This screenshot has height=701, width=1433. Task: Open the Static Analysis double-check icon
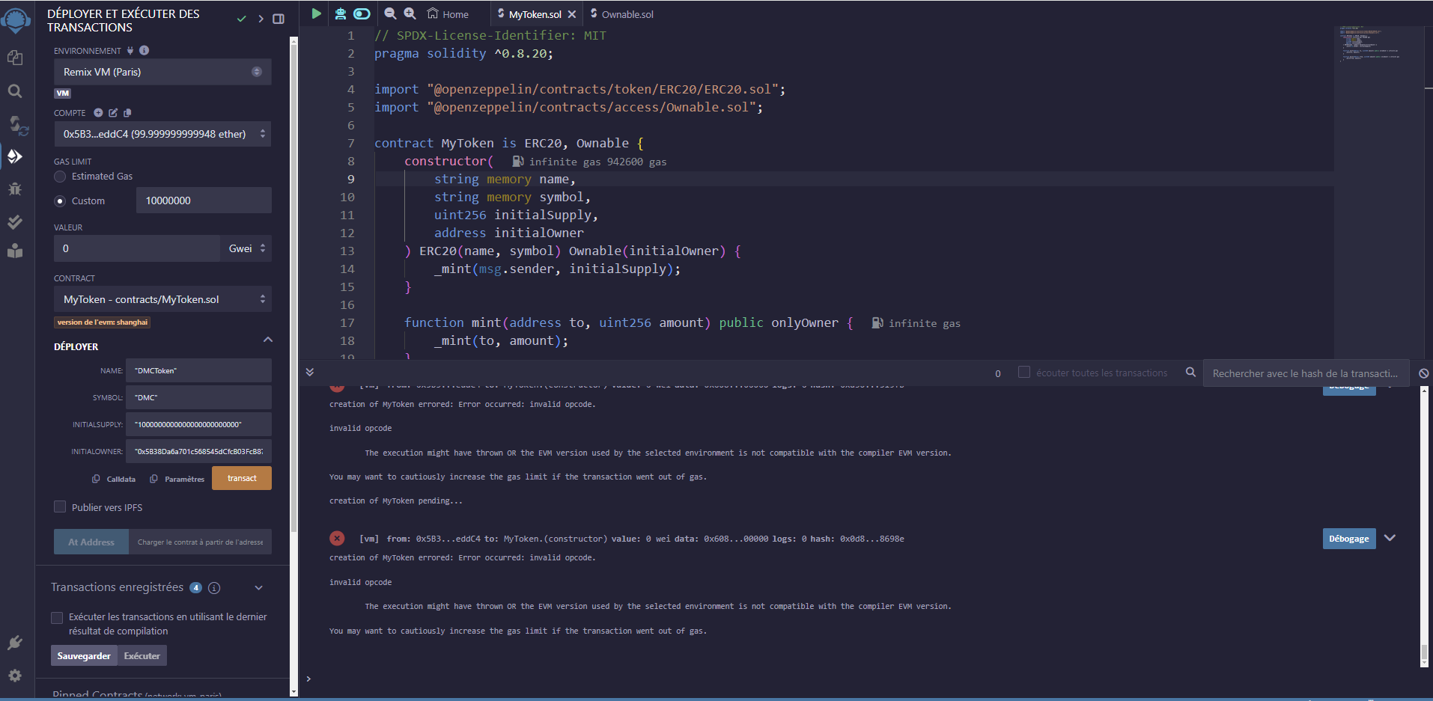click(x=15, y=221)
